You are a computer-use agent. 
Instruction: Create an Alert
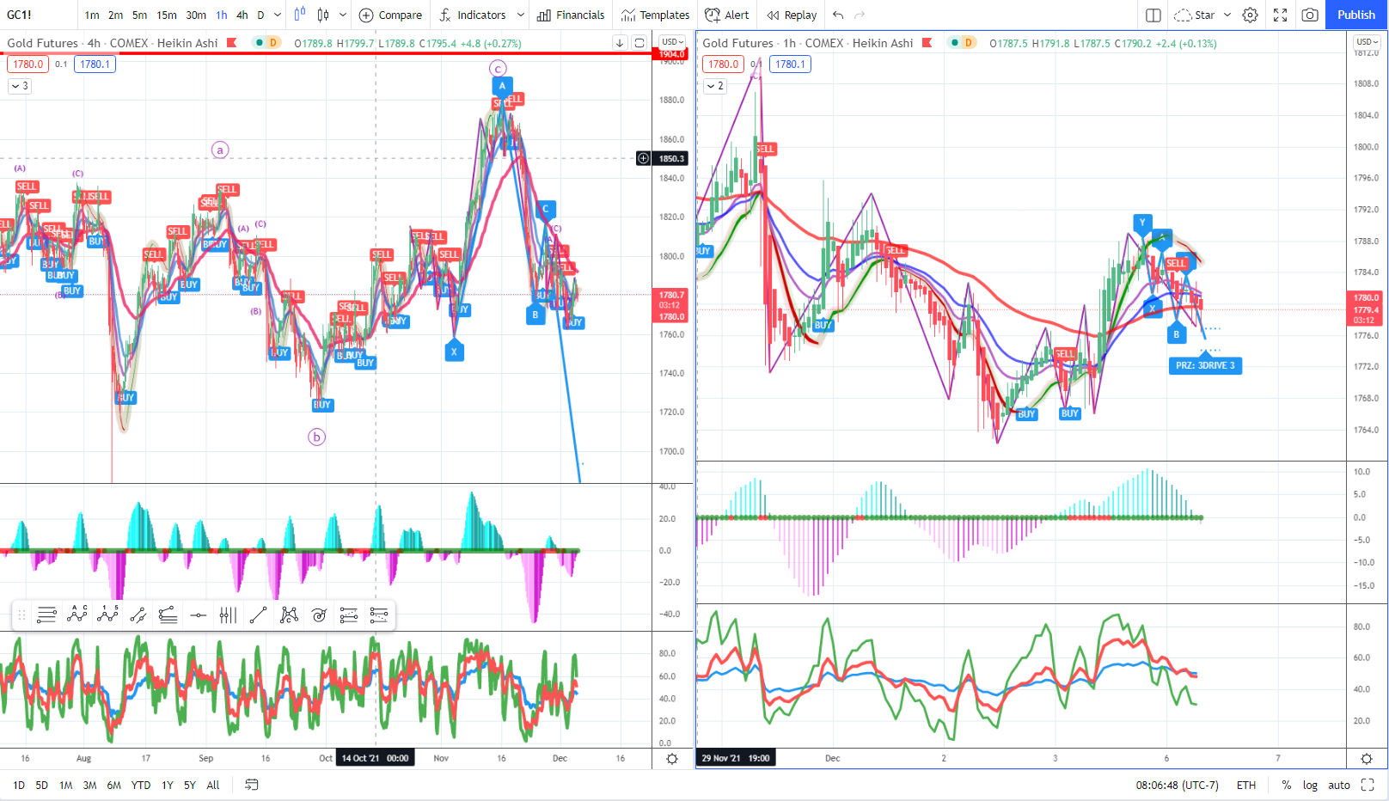726,15
